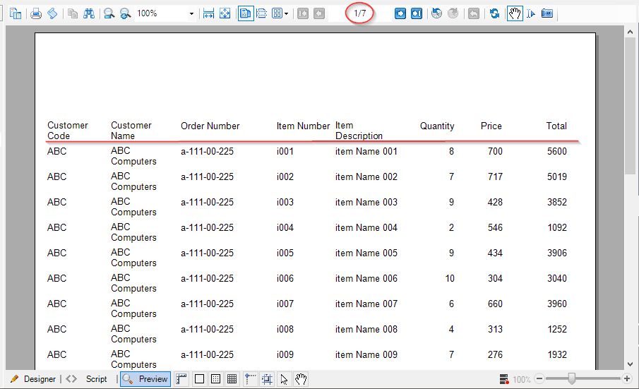The width and height of the screenshot is (639, 389).
Task: Fit page width using the width icon
Action: click(x=209, y=14)
